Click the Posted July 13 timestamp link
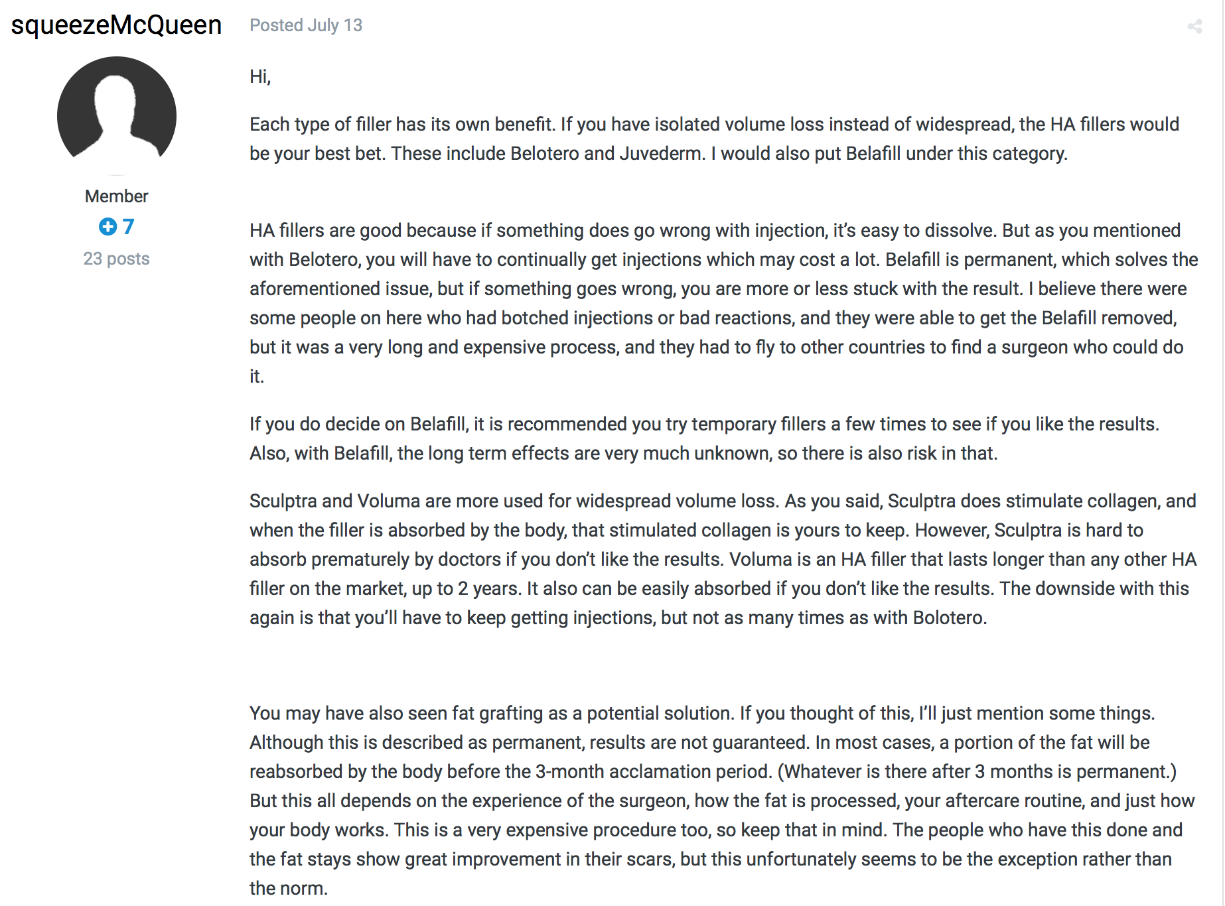Viewport: 1225px width, 906px height. coord(306,25)
